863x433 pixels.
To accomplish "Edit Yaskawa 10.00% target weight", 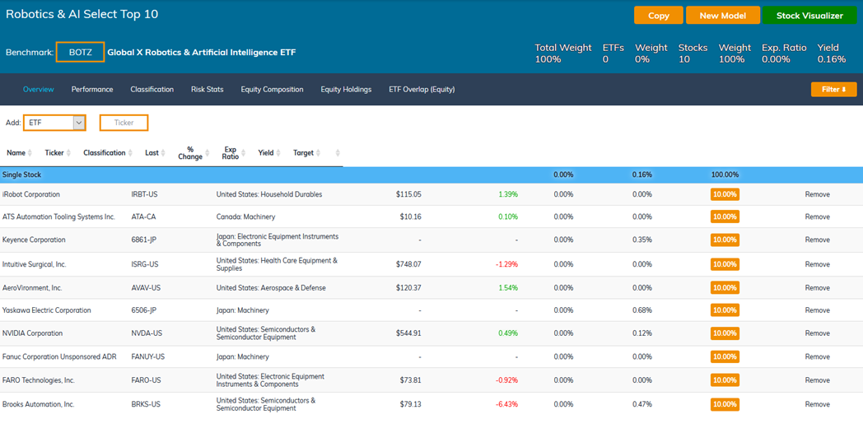I will pos(725,310).
